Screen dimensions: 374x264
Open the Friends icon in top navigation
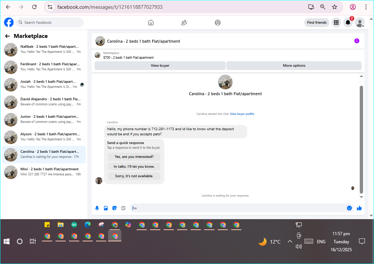(184, 23)
